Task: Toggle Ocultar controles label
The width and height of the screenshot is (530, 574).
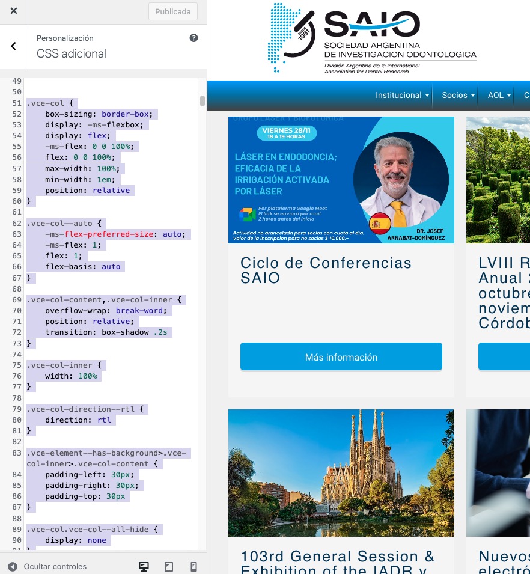Action: coord(55,566)
